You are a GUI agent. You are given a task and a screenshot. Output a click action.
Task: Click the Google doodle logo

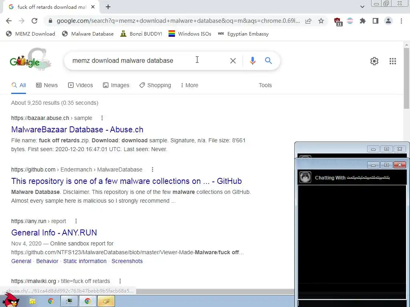point(30,60)
